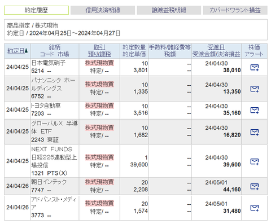Image resolution: width=271 pixels, height=224 pixels.
Task: Open stock alert for アドバンスト・メディア row
Action: click(x=255, y=208)
